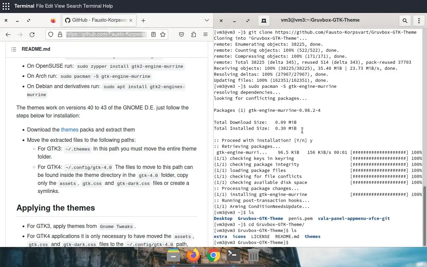Click the save to Pocket icon
This screenshot has width=427, height=267.
tap(181, 34)
